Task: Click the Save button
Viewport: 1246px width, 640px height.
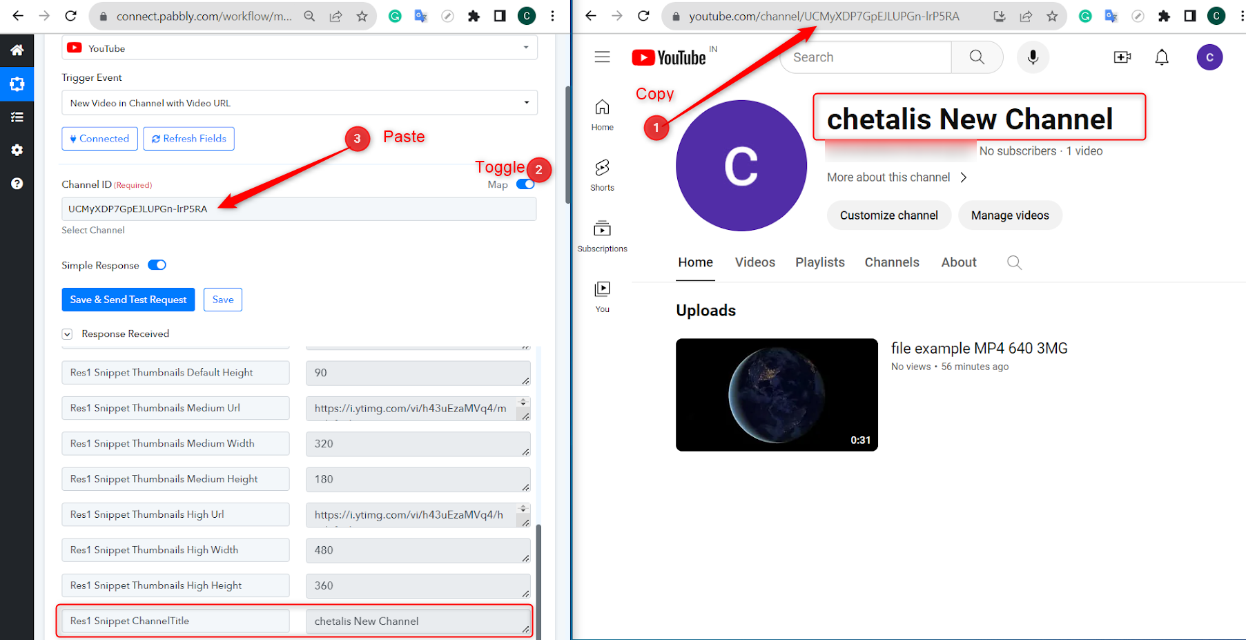Action: 222,300
